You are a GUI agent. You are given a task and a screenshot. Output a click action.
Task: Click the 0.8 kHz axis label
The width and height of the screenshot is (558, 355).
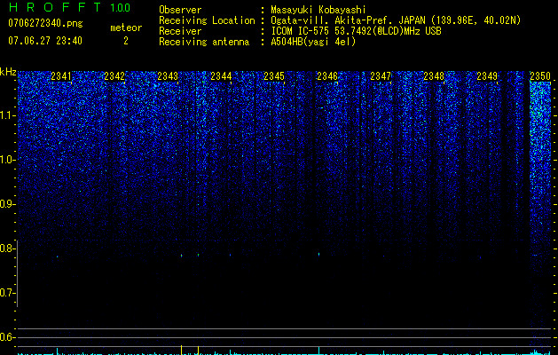click(x=8, y=248)
